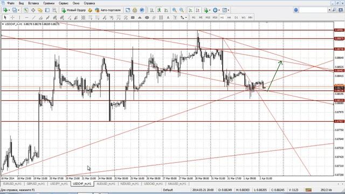
Task: Switch to the GBPUSD_m,H1 chart tab
Action: [36, 184]
